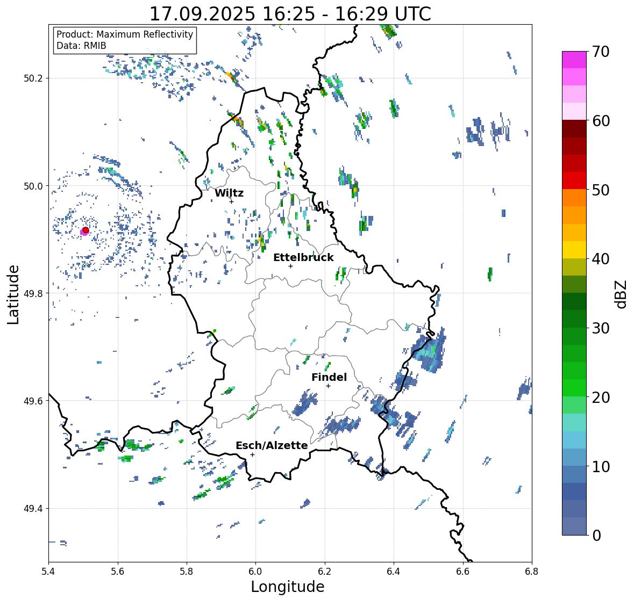
Task: Click the 49.4 latitude tick label
Action: point(33,509)
